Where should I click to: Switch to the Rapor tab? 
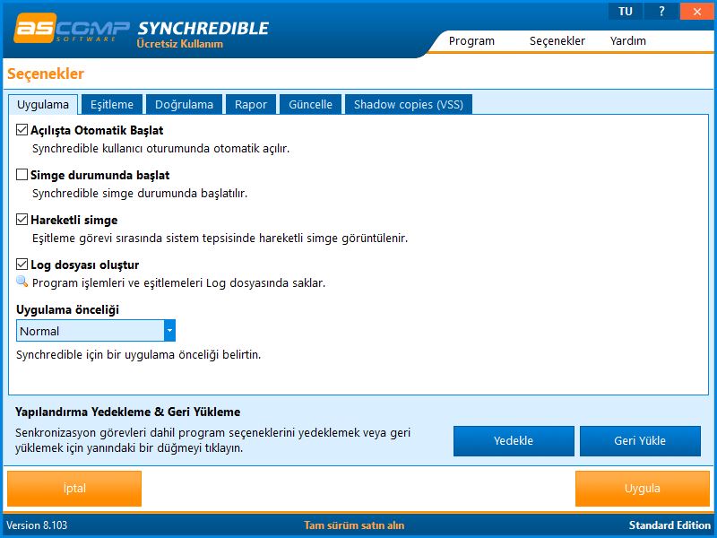click(x=251, y=104)
